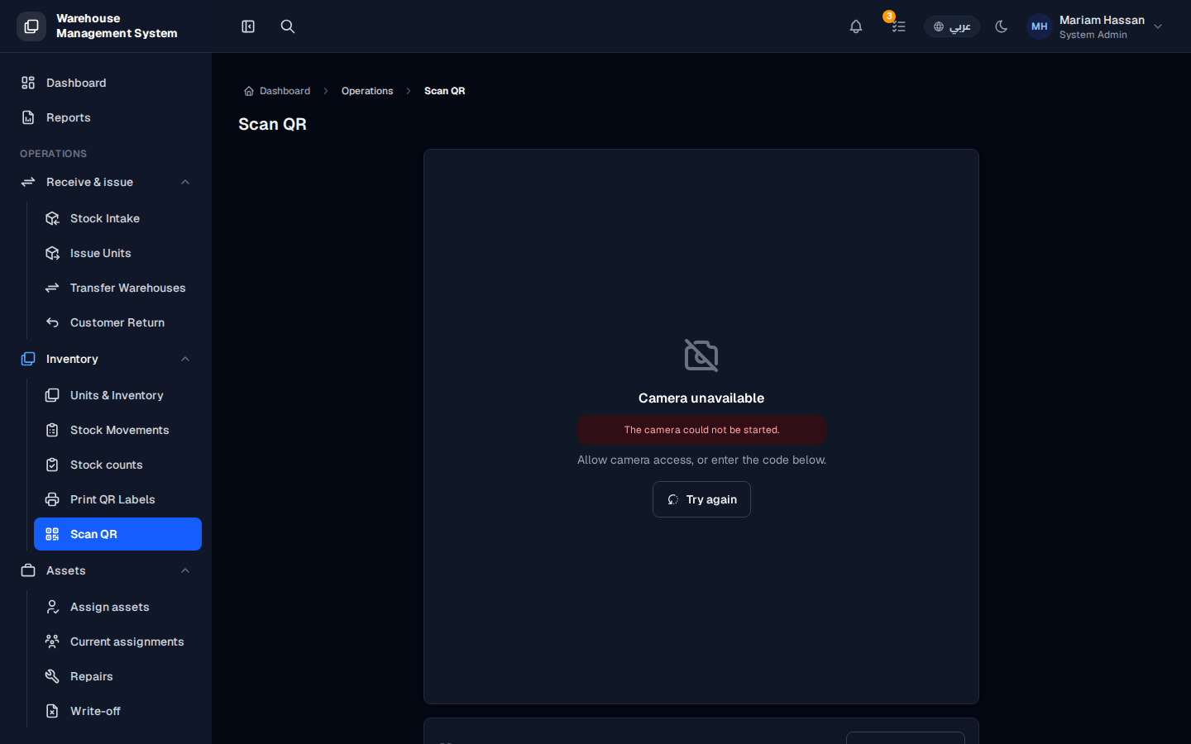Click the Print QR Labels printer icon
The height and width of the screenshot is (744, 1191).
52,499
